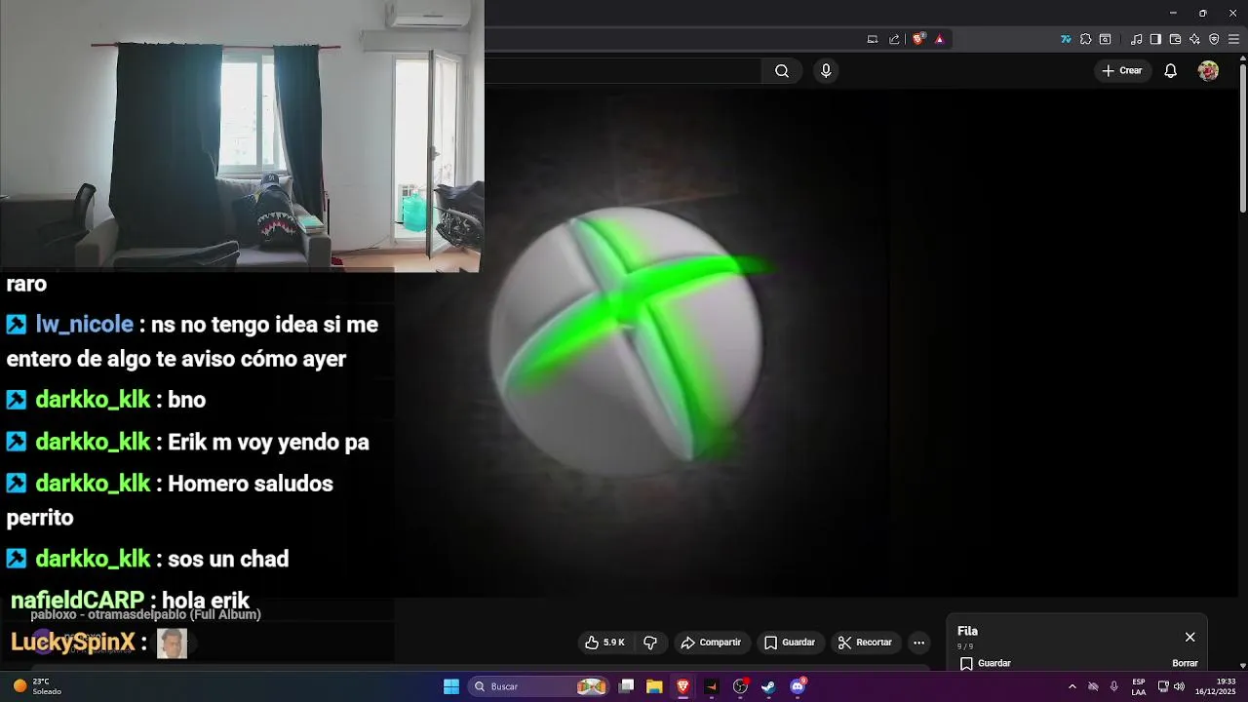1248x702 pixels.
Task: Open the YouTube account avatar menu
Action: coord(1208,71)
